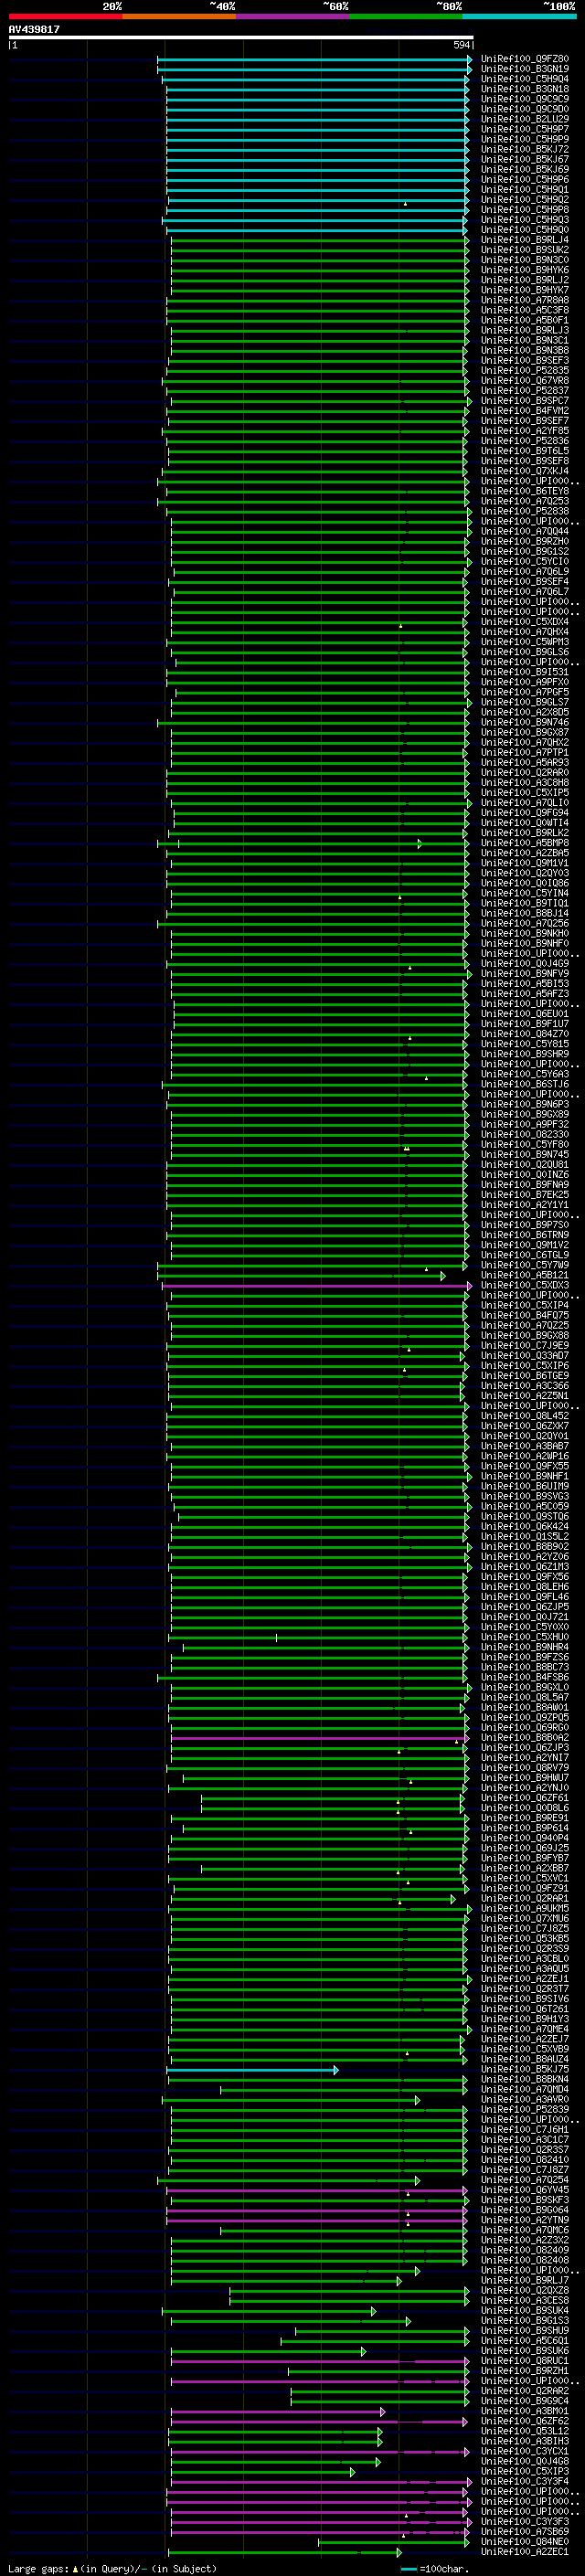Click the purple alignment bar for UniRef100_Q6YV45
This screenshot has width=585, height=2576.
[x=317, y=2190]
